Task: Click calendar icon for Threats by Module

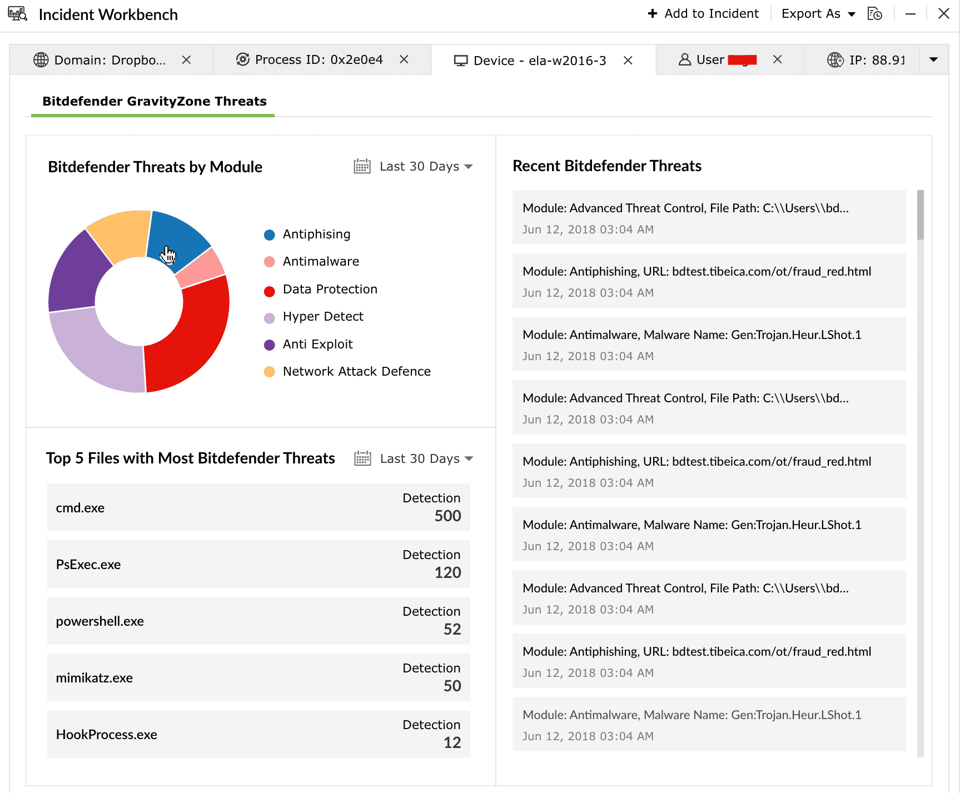Action: pos(362,166)
